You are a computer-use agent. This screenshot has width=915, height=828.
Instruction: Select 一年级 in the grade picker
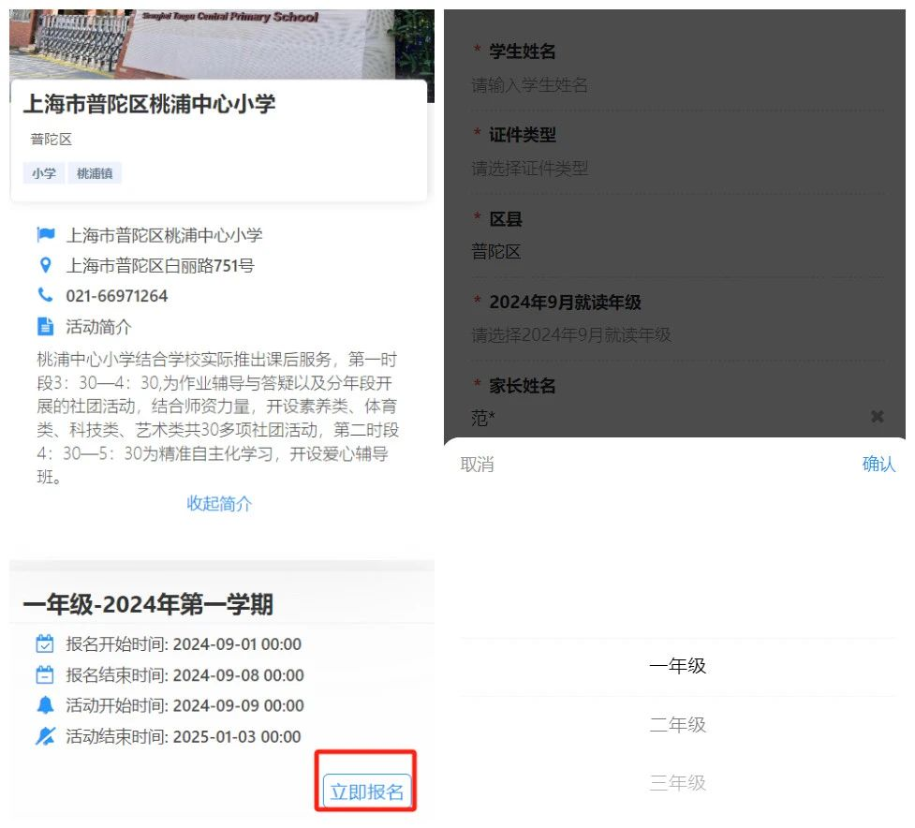point(677,667)
